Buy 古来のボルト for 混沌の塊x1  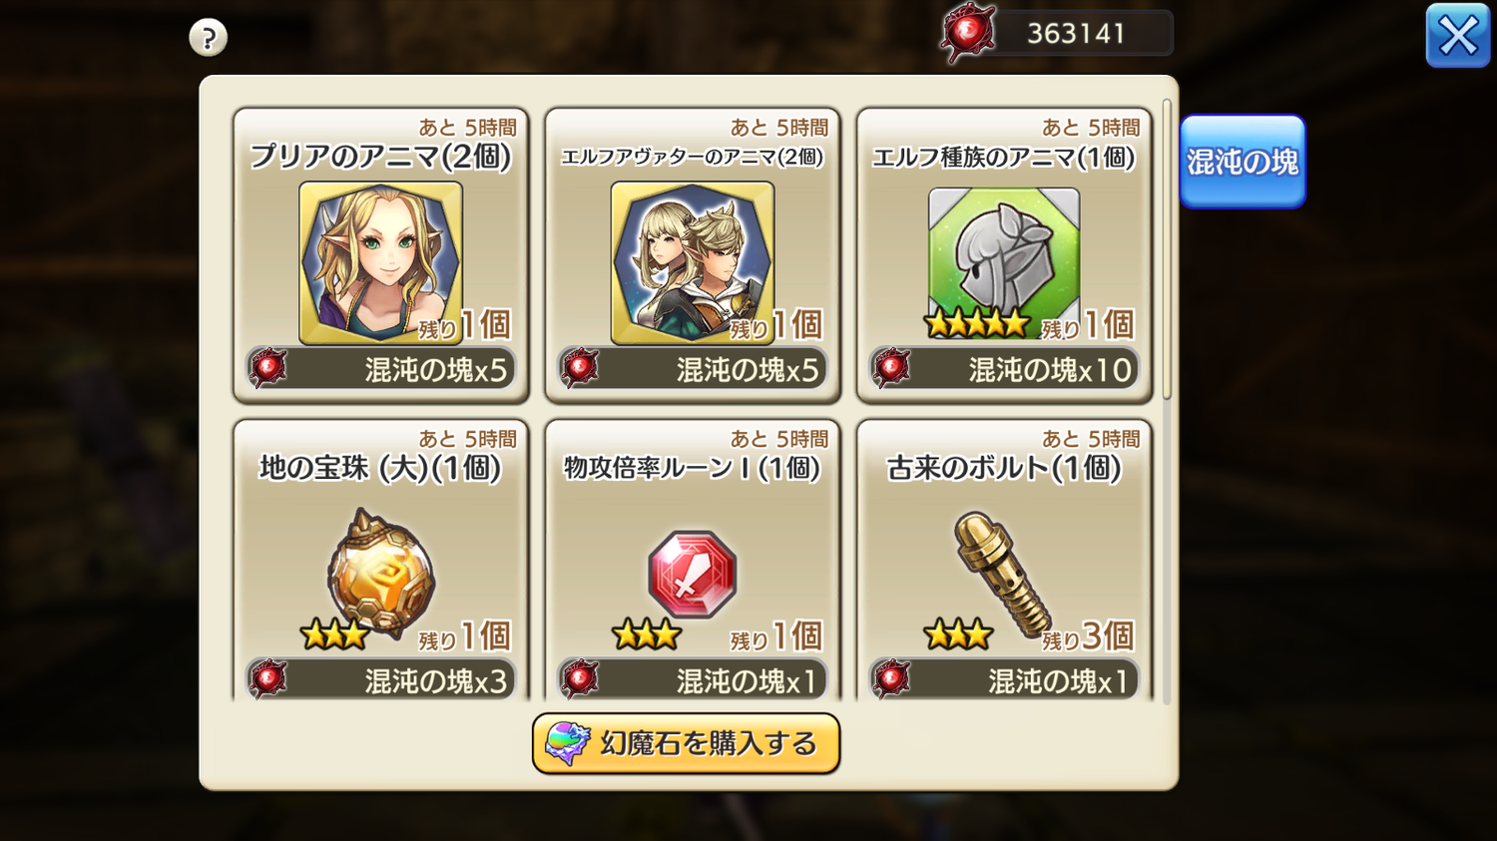(x=1004, y=680)
